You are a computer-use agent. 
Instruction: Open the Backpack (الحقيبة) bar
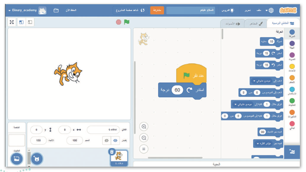click(x=216, y=164)
